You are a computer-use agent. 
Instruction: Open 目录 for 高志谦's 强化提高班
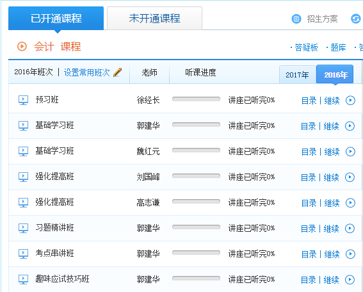point(309,203)
